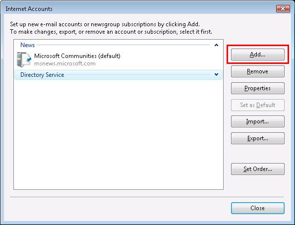Click the msnews.microsoft.com server address
The image size is (295, 225).
tap(65, 63)
